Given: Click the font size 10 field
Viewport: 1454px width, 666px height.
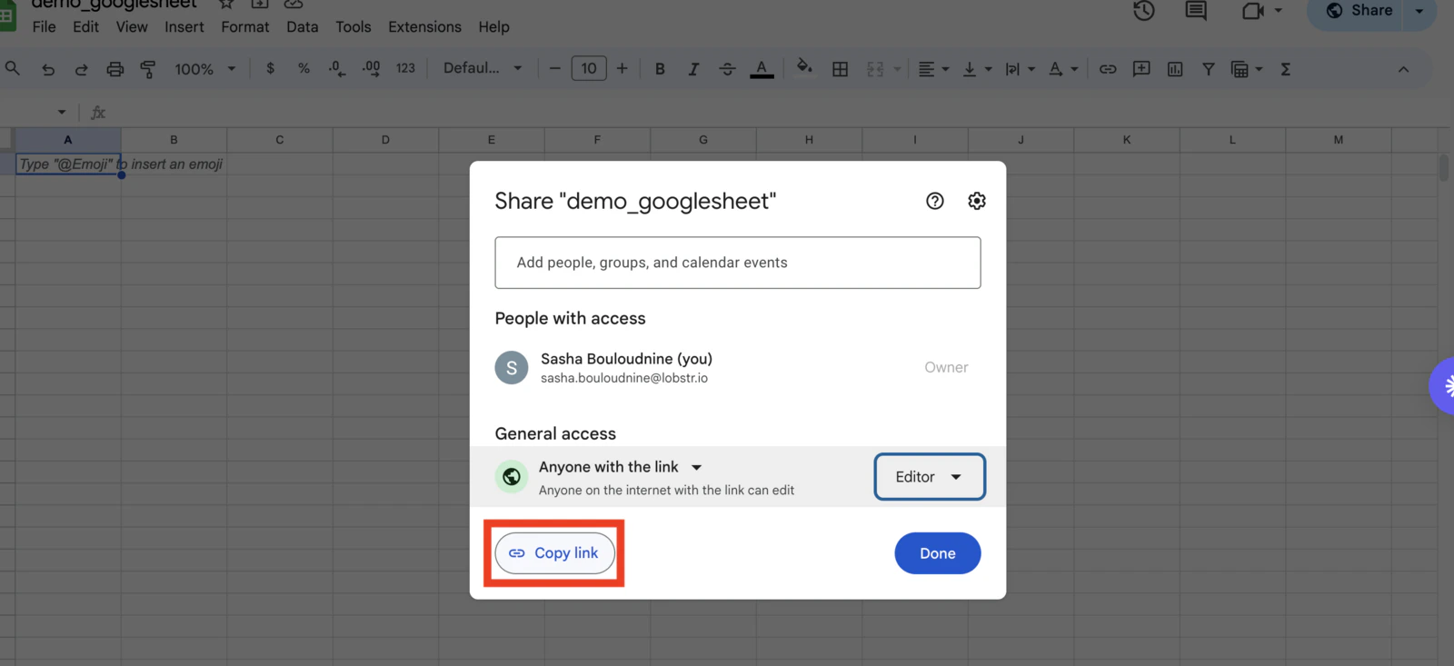Looking at the screenshot, I should click(x=589, y=69).
